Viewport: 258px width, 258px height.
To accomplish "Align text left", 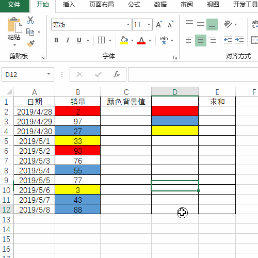I will pos(189,40).
